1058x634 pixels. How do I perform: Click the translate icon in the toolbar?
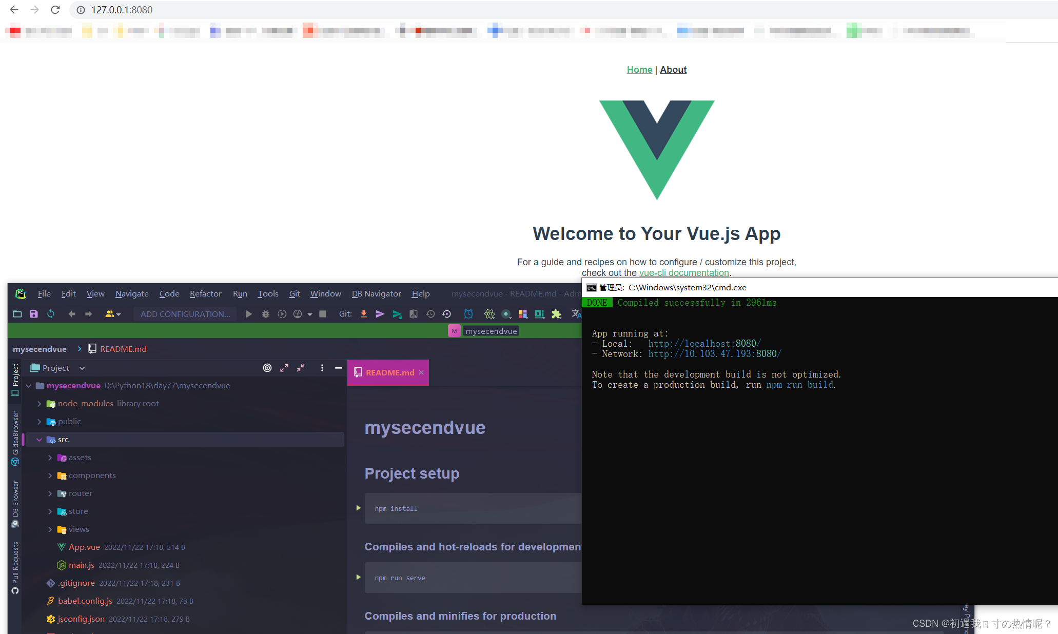click(x=576, y=314)
